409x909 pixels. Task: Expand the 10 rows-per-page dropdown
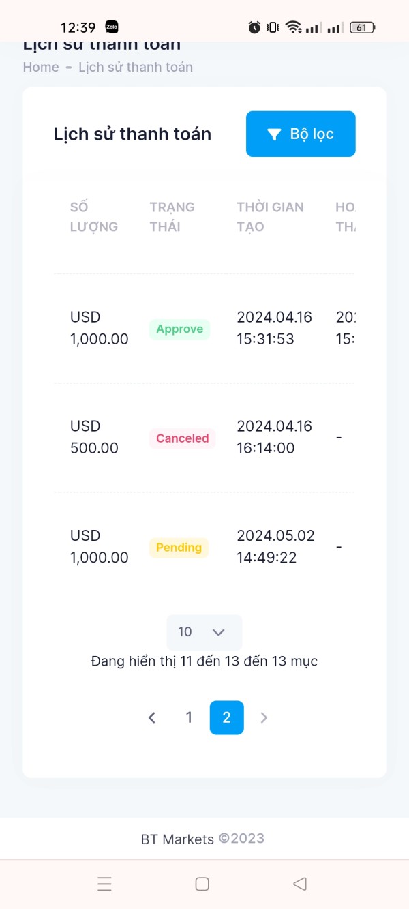204,632
